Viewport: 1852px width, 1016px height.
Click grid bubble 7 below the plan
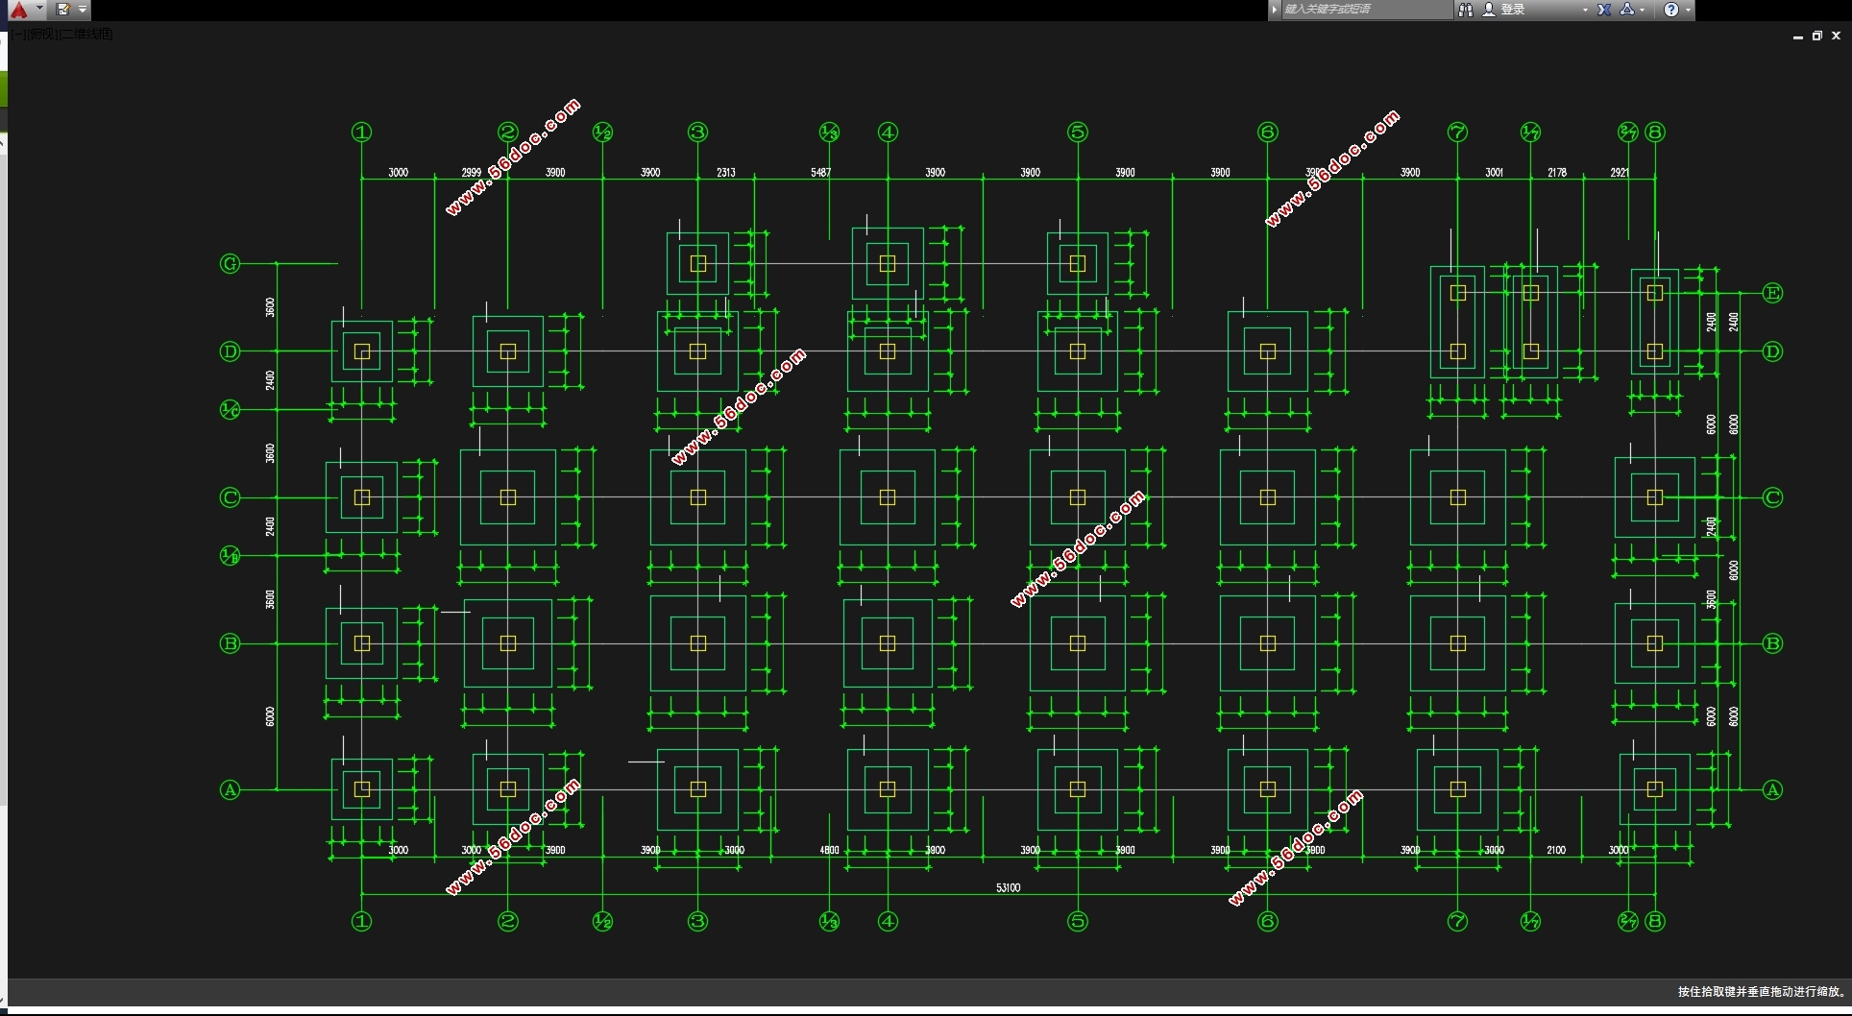[1457, 921]
